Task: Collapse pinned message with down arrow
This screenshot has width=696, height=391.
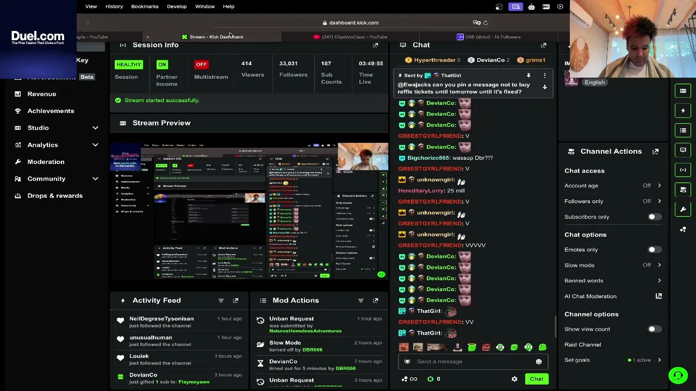Action: click(x=544, y=87)
